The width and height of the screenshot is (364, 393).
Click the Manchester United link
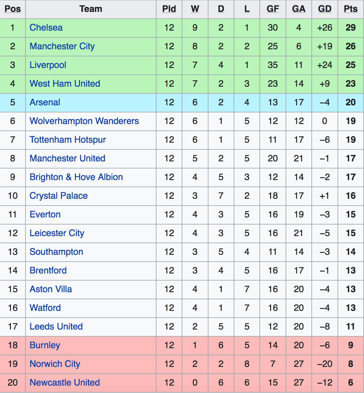pos(67,158)
